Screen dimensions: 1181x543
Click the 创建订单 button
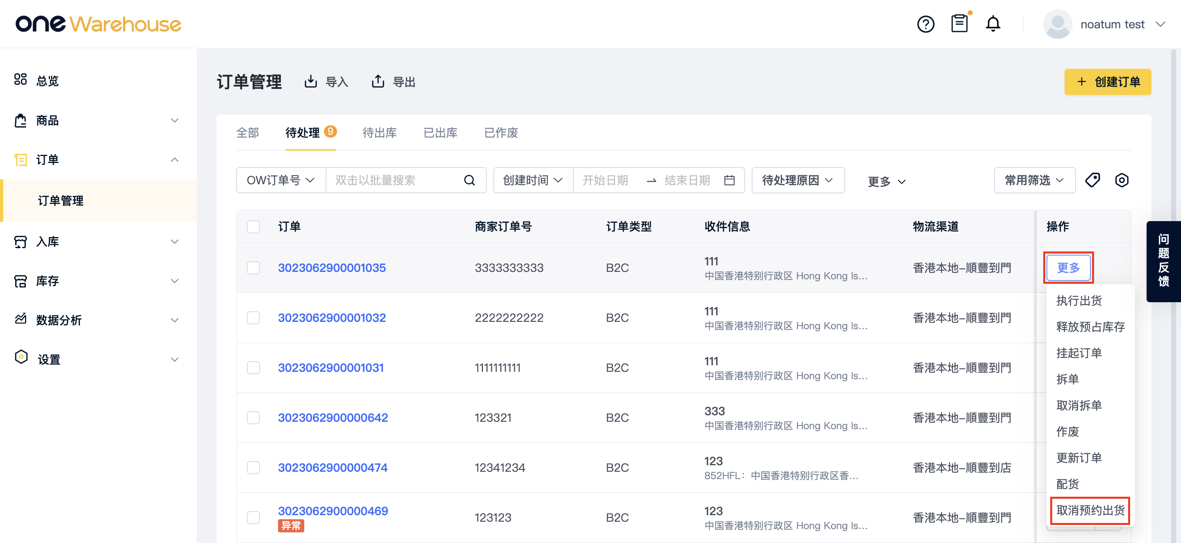point(1108,82)
